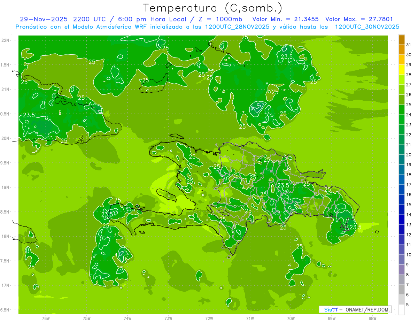This screenshot has width=418, height=323.
Task: Click the "19N" latitude axis label
Action: 5,187
